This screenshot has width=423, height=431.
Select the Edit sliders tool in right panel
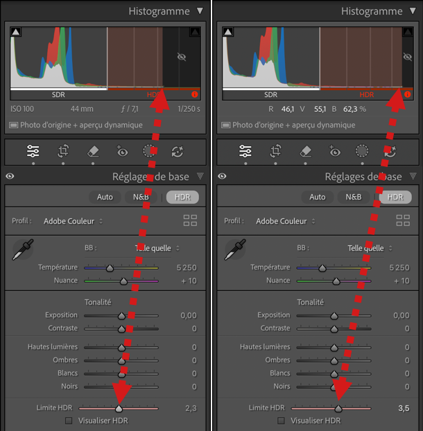pos(245,151)
